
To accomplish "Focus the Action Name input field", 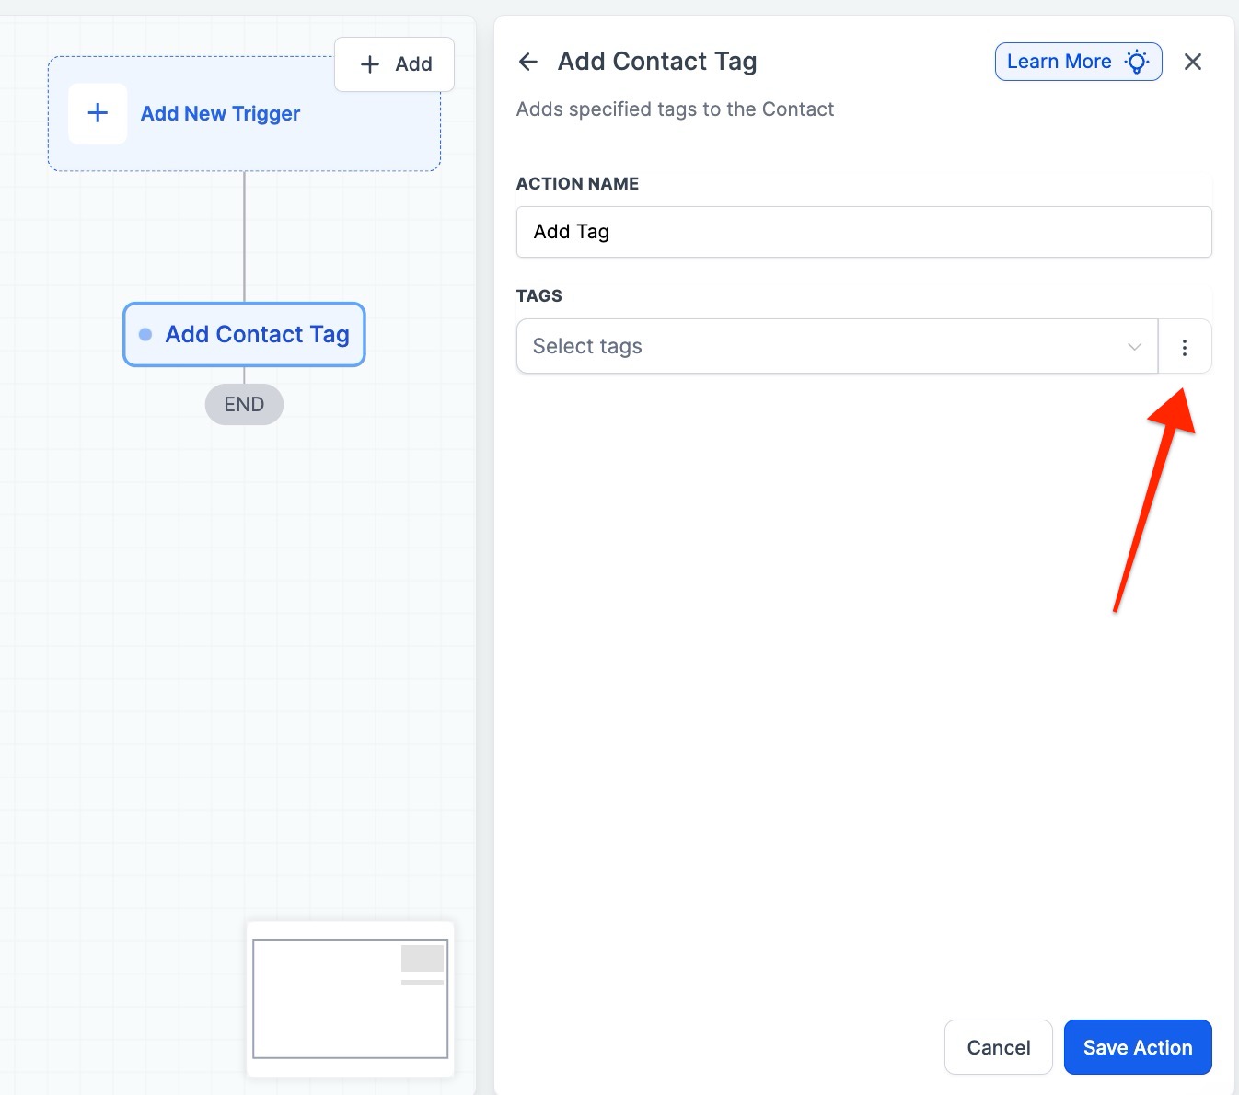I will point(863,232).
